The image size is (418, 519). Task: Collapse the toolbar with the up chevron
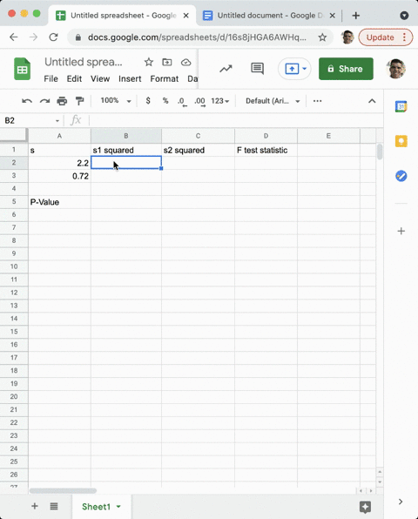pyautogui.click(x=372, y=101)
